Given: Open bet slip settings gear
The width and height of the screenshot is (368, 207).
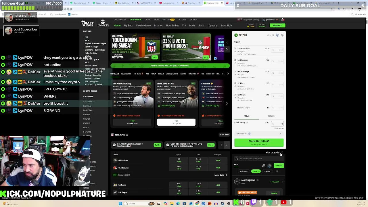Looking at the screenshot, I should (282, 35).
